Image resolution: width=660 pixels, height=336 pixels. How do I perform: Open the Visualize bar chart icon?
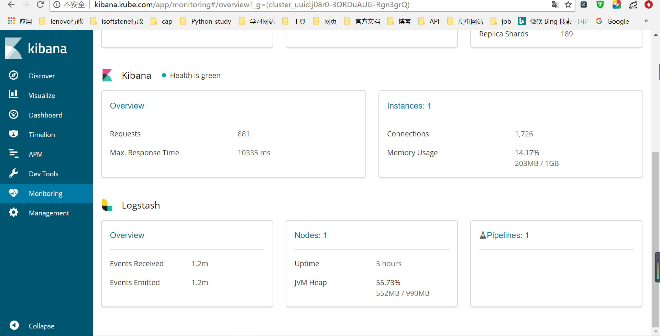click(13, 94)
